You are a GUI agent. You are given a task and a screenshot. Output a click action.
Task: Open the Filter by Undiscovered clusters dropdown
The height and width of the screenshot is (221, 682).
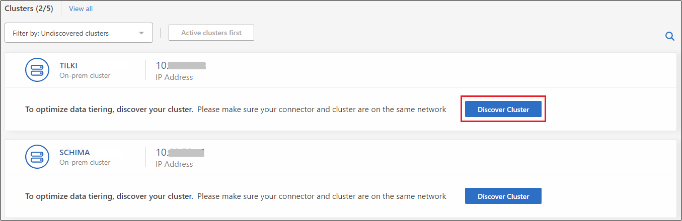click(78, 34)
